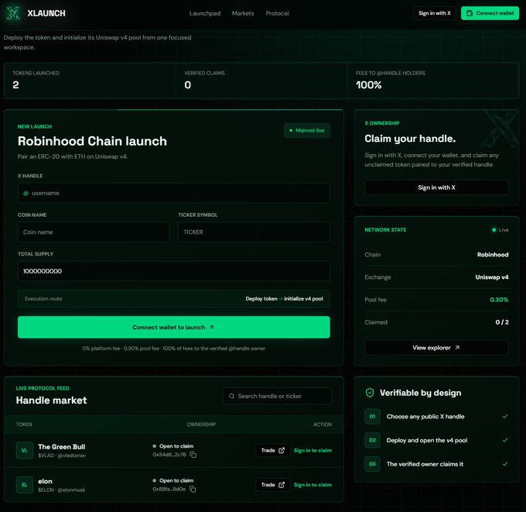Viewport: 526px width, 512px height.
Task: Focus the Total supply field showing 1000000000
Action: (174, 271)
